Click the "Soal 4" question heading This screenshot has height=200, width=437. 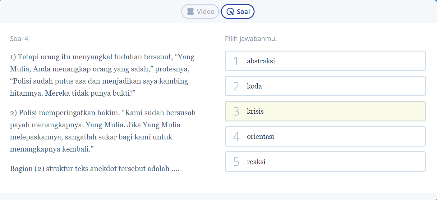point(19,39)
